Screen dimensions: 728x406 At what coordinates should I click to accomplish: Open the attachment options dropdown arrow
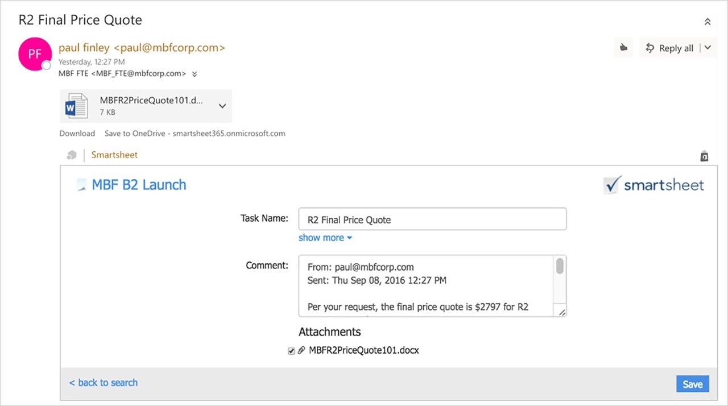(222, 106)
